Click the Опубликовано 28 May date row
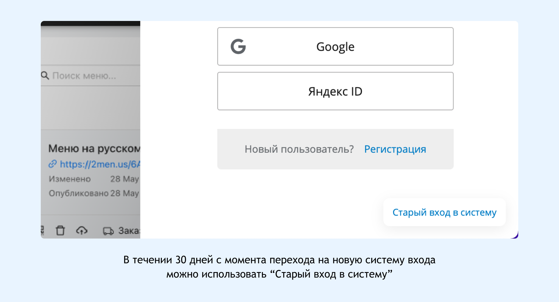The height and width of the screenshot is (302, 559). 93,193
